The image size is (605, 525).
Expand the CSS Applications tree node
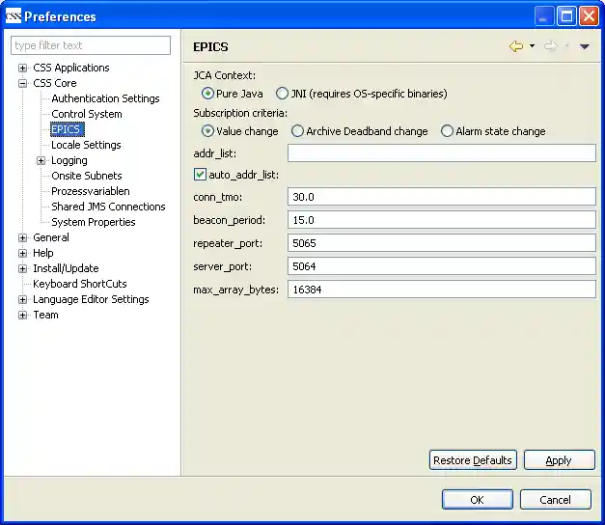point(23,68)
